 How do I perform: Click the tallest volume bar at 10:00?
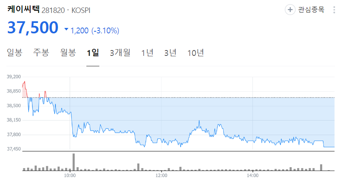(74, 162)
